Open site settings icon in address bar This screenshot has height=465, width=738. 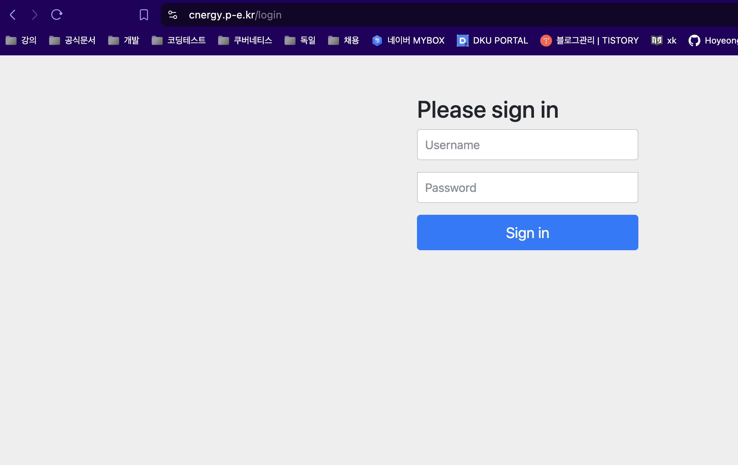pyautogui.click(x=173, y=15)
